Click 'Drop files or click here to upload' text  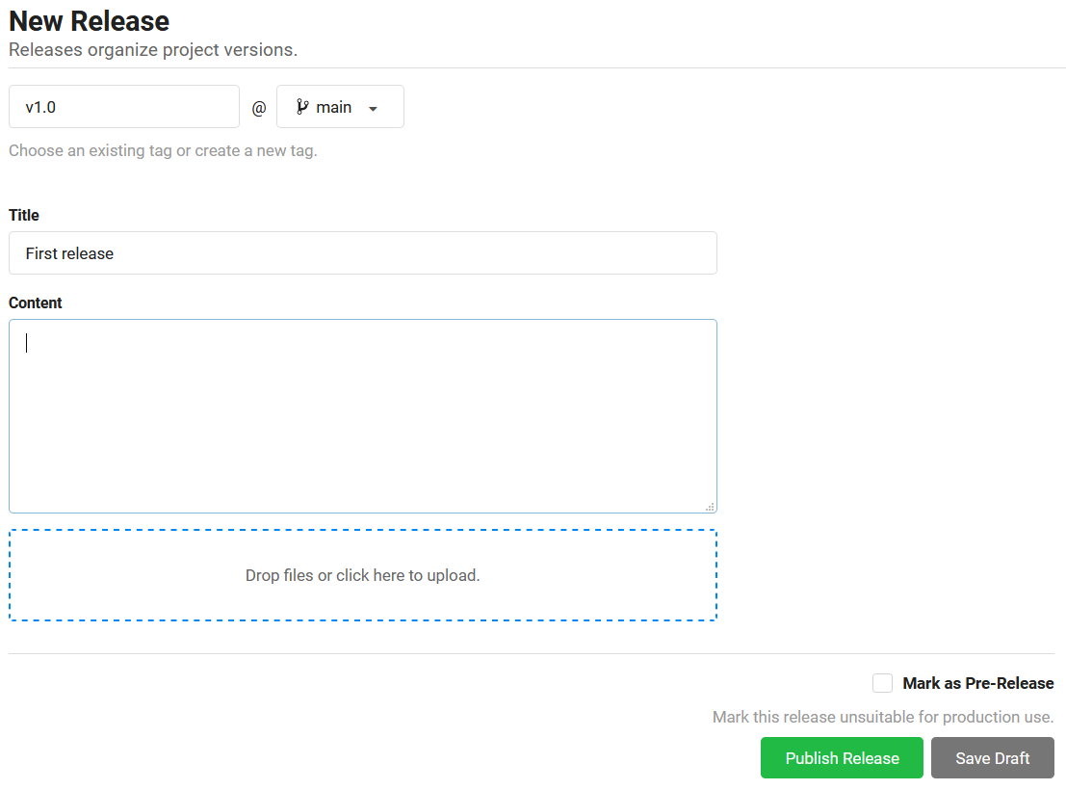362,575
